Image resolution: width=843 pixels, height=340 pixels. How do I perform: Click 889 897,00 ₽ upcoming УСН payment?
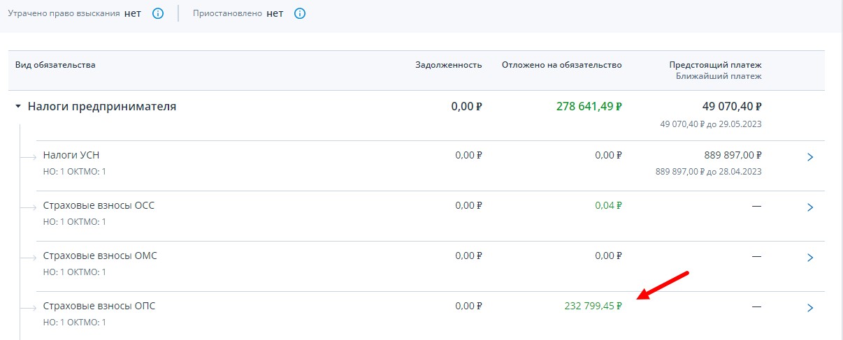coord(733,155)
